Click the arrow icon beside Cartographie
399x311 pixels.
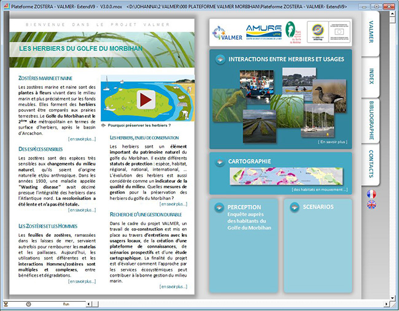[219, 162]
